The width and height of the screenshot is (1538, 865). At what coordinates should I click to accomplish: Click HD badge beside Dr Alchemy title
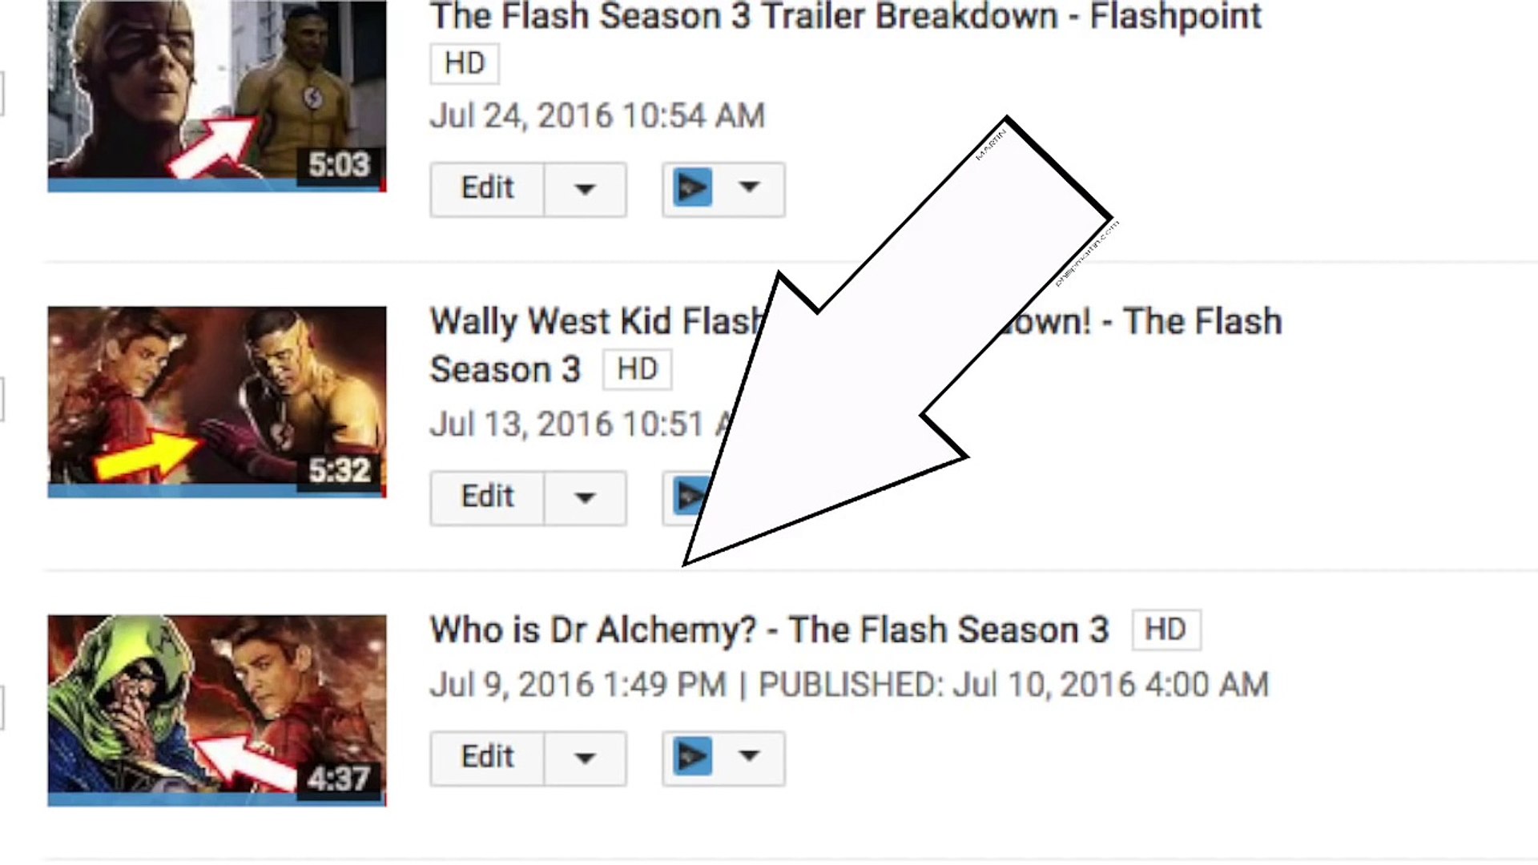pyautogui.click(x=1166, y=630)
